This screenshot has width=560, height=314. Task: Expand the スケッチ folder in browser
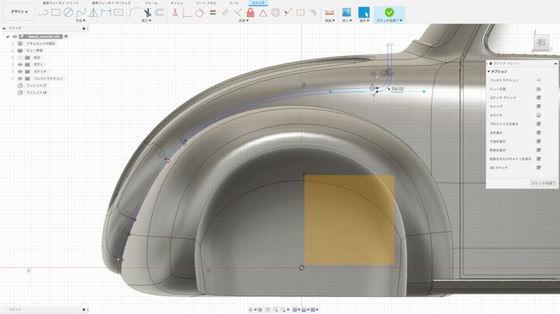(13, 71)
